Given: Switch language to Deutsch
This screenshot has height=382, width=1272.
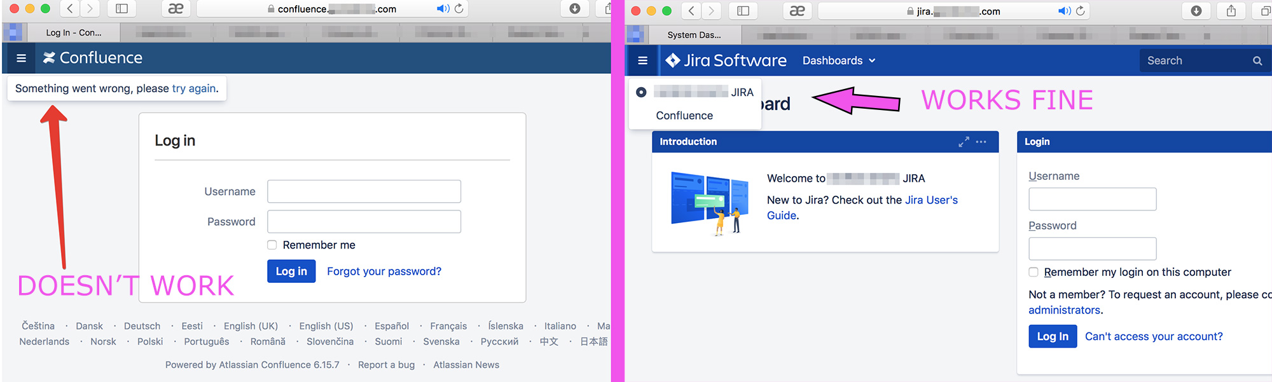Looking at the screenshot, I should click(x=142, y=326).
